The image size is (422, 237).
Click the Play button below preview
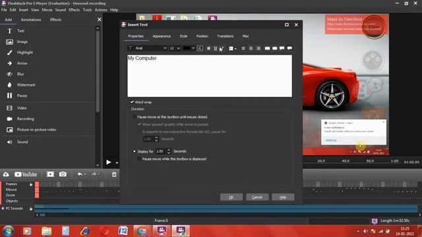108,163
